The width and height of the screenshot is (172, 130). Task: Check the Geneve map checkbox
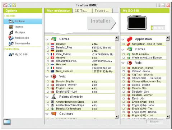click(47, 58)
